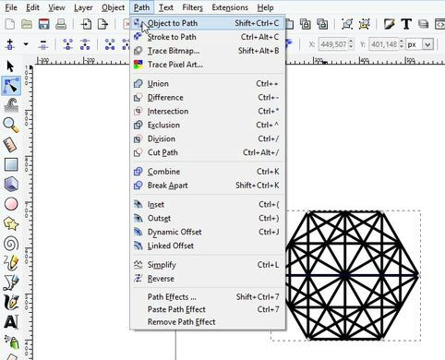This screenshot has height=360, width=445.
Task: Select the Star and polygon tool
Action: 11,223
